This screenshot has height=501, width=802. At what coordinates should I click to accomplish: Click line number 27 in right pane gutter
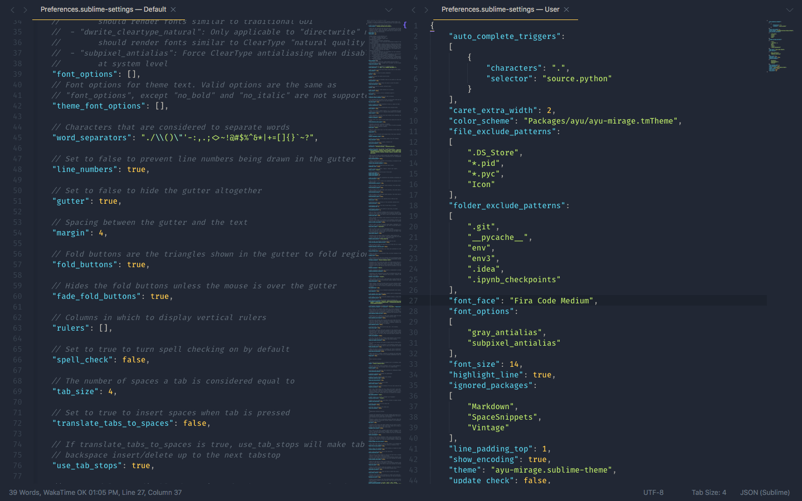(x=415, y=301)
